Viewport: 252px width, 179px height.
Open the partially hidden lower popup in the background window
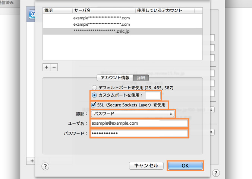pos(212,132)
